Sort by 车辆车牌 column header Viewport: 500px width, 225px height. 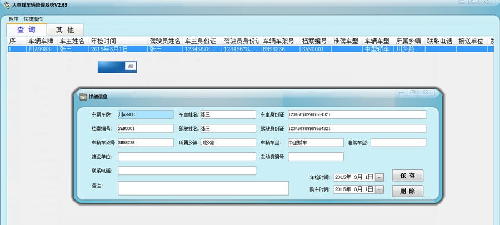[42, 41]
